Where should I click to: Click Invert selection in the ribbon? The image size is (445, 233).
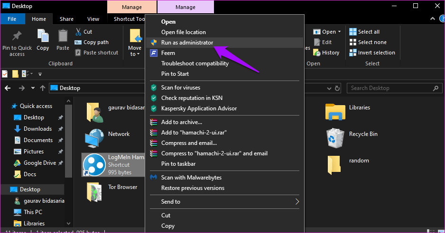point(372,53)
